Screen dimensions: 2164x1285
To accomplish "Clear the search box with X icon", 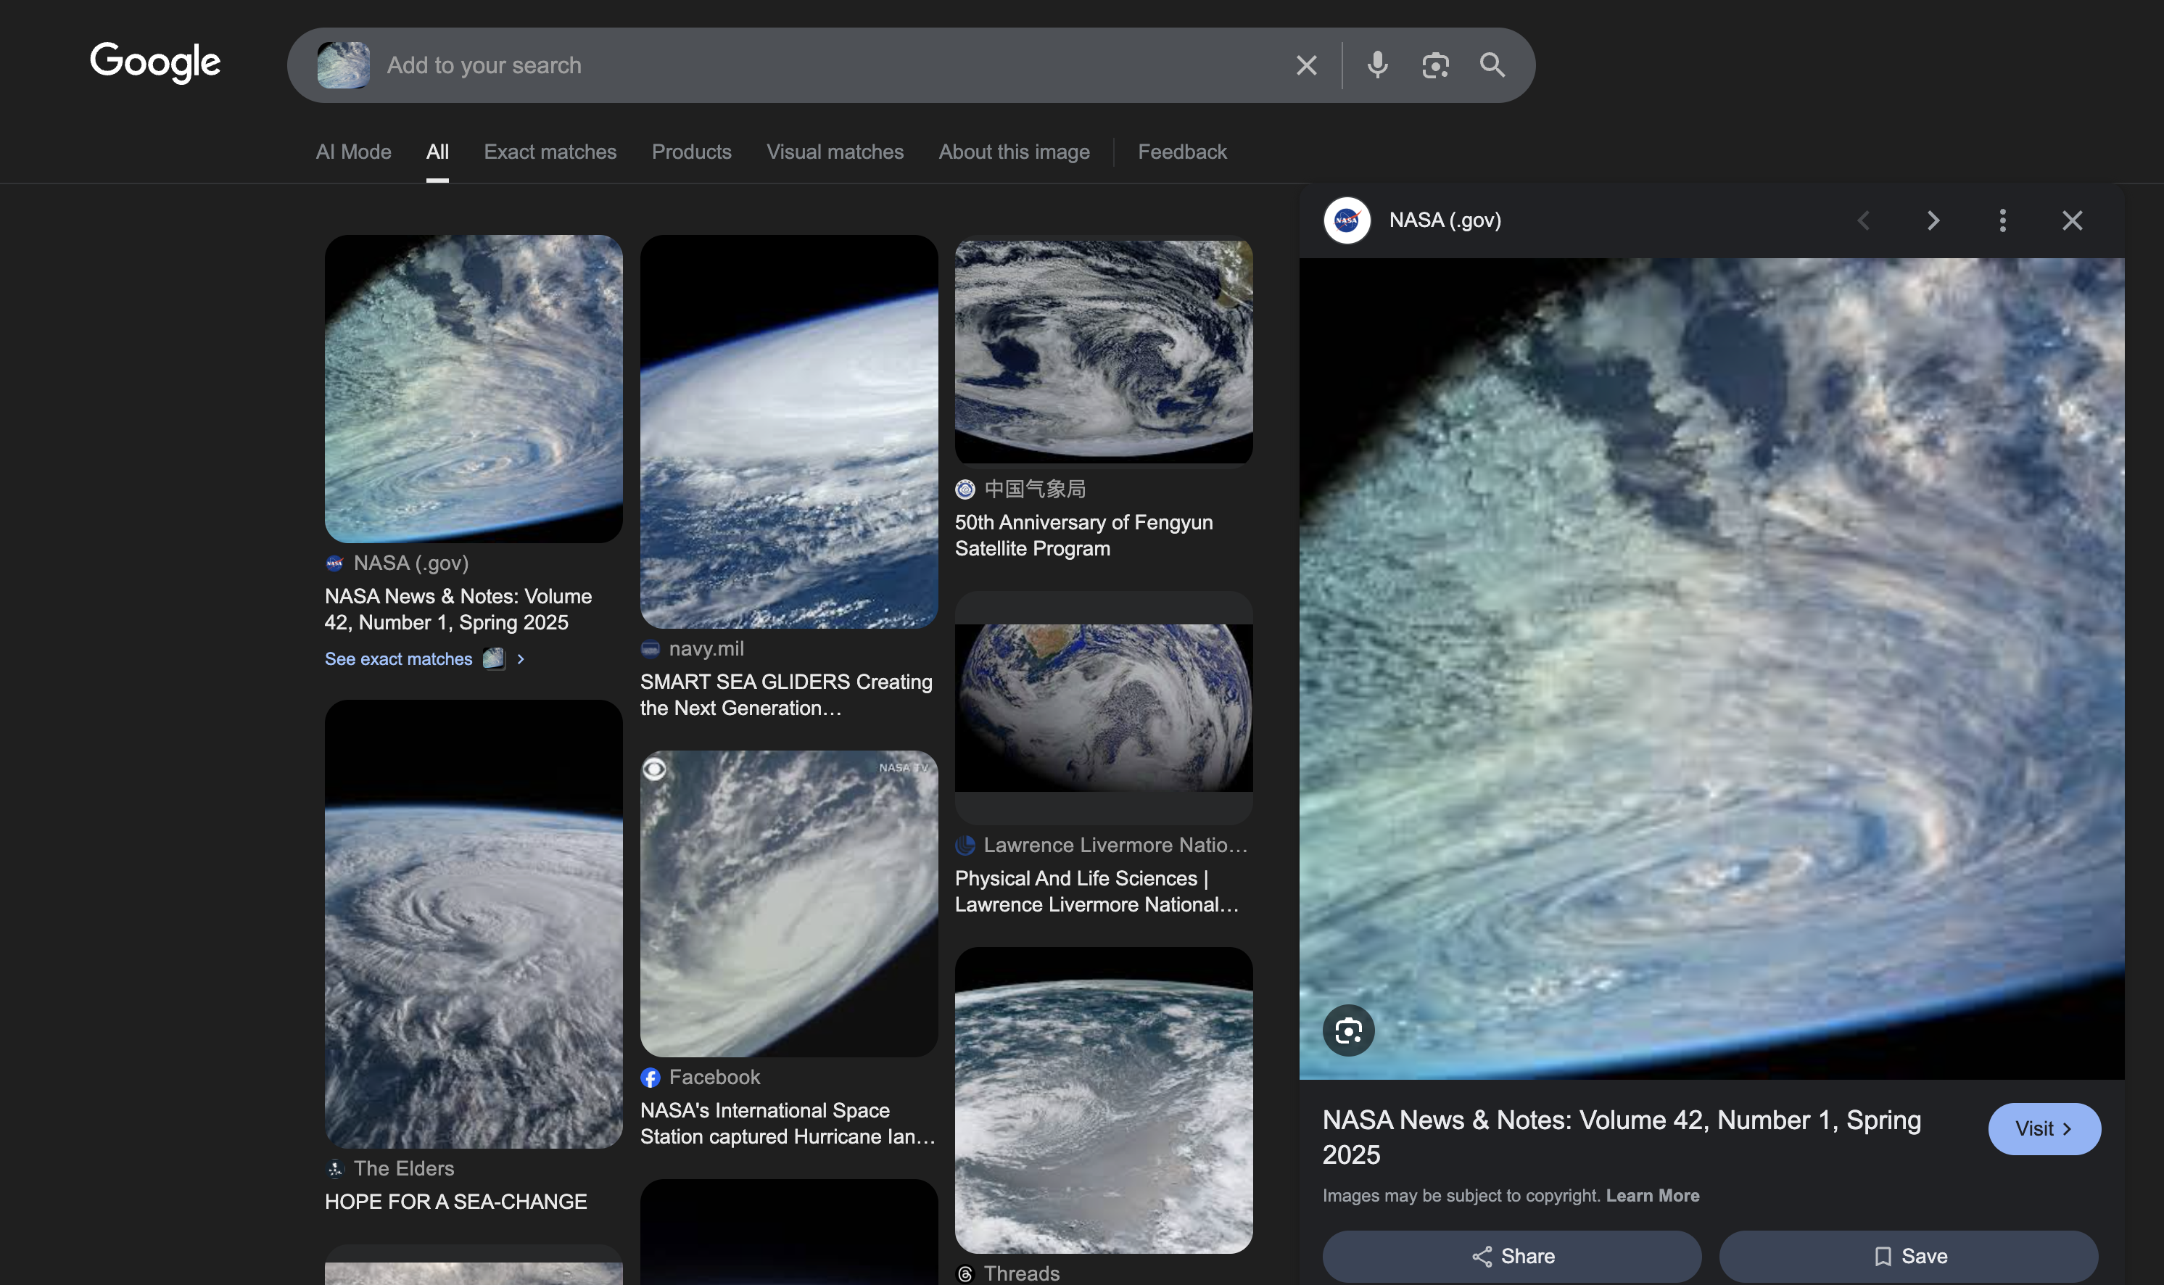I will 1306,65.
